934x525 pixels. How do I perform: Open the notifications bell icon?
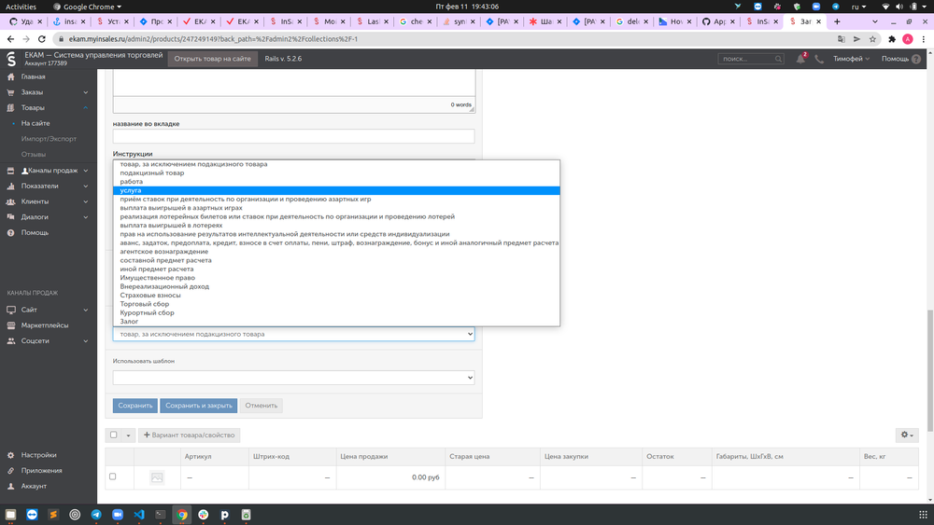[800, 59]
